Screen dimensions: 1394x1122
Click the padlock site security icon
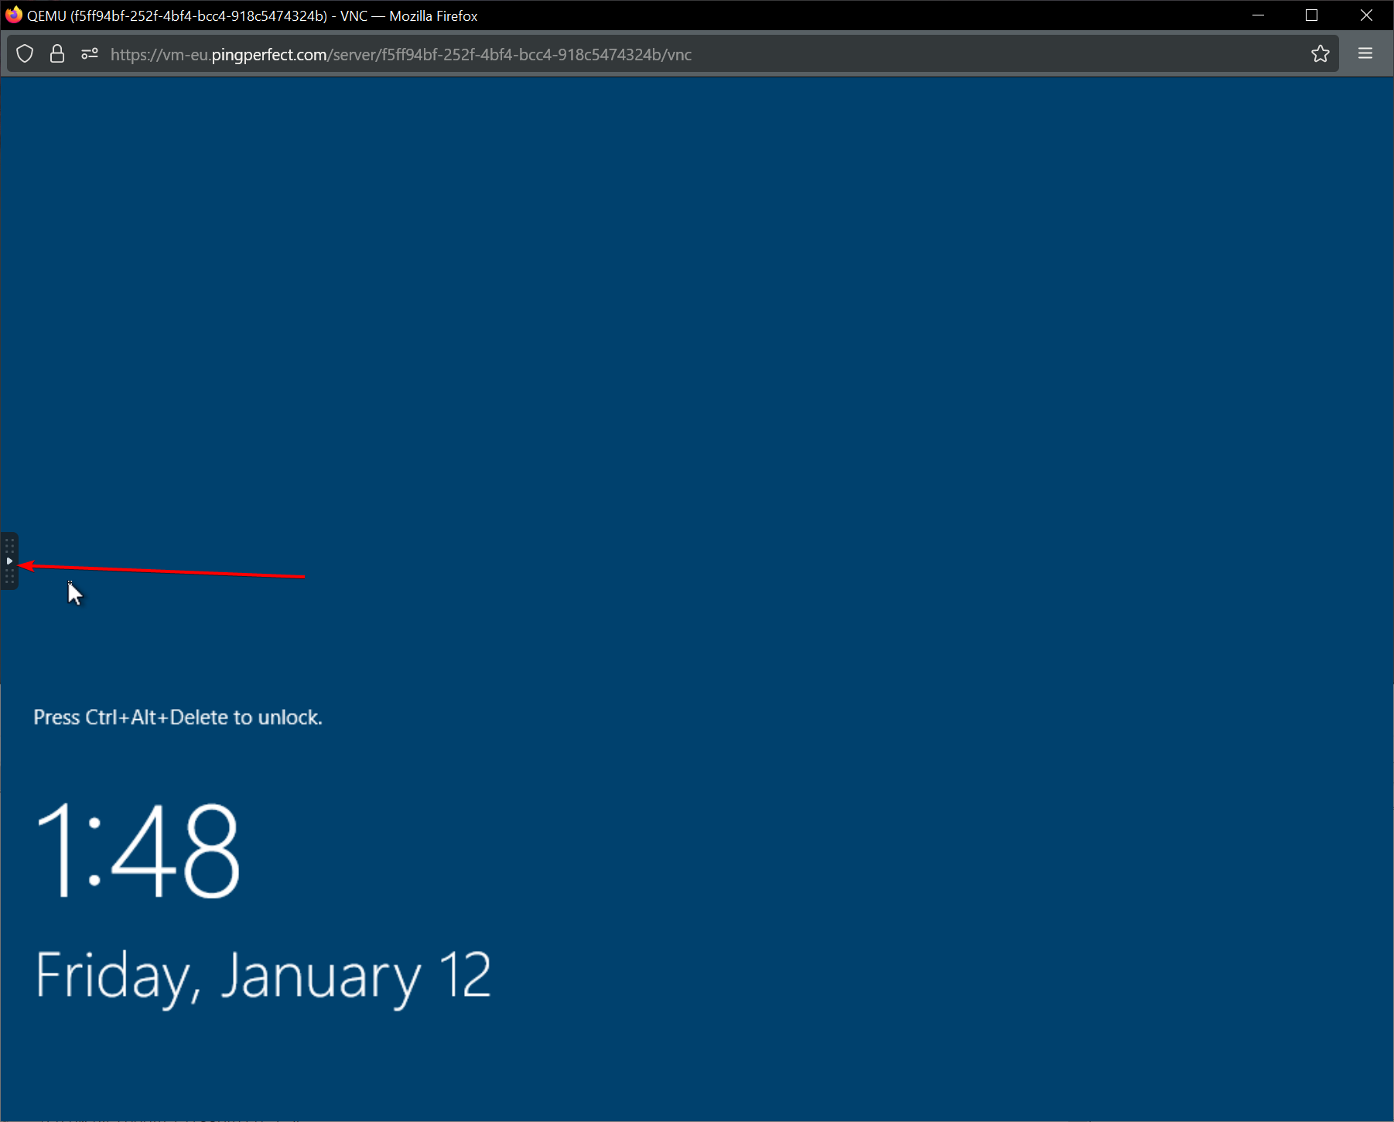[x=56, y=54]
